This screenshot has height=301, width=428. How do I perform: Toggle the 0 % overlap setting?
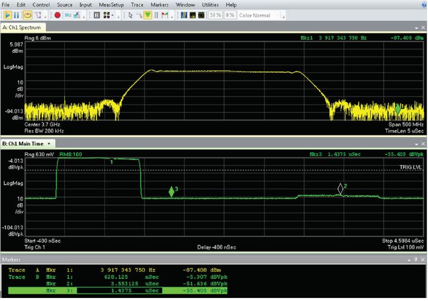tap(229, 15)
